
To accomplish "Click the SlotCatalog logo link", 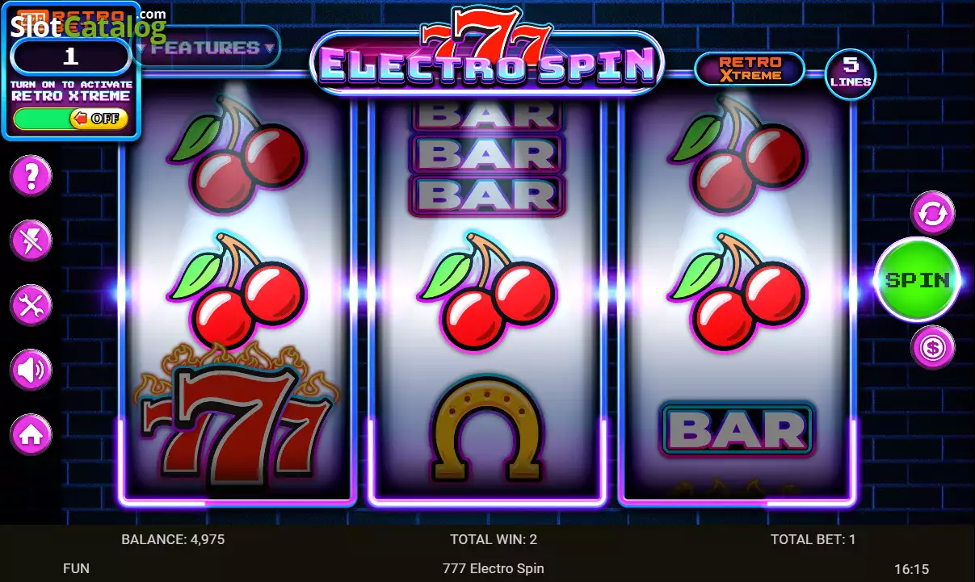I will click(87, 27).
